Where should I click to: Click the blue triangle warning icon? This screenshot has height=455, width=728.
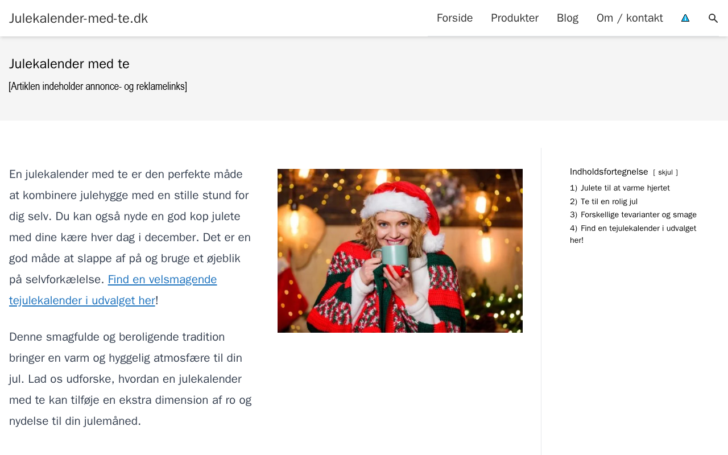pos(685,18)
